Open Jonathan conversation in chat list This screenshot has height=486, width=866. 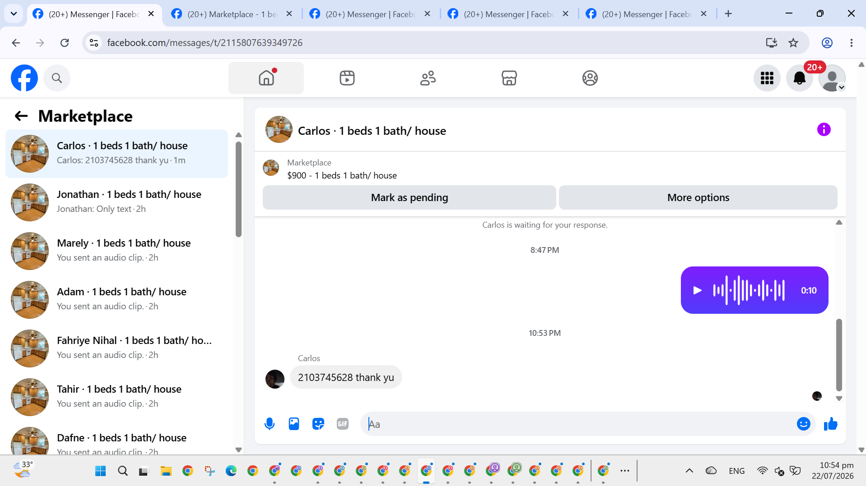116,202
